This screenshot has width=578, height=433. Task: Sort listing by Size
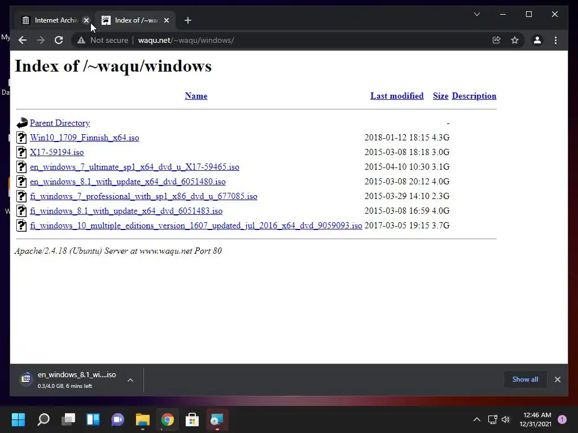[440, 96]
